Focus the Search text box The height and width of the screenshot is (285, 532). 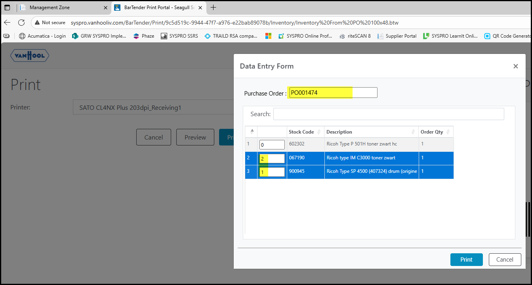tap(388, 114)
